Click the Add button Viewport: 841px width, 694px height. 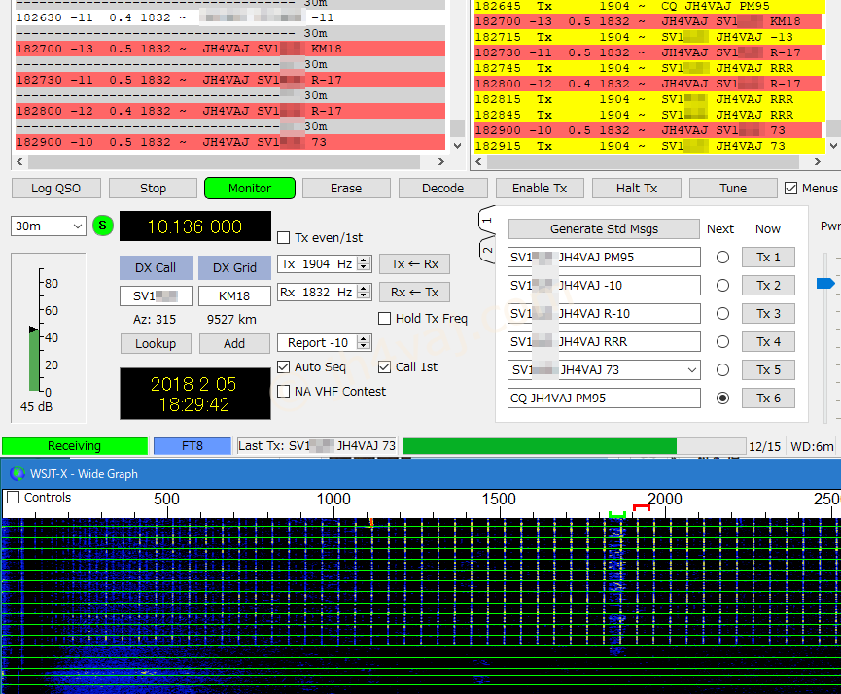coord(234,343)
